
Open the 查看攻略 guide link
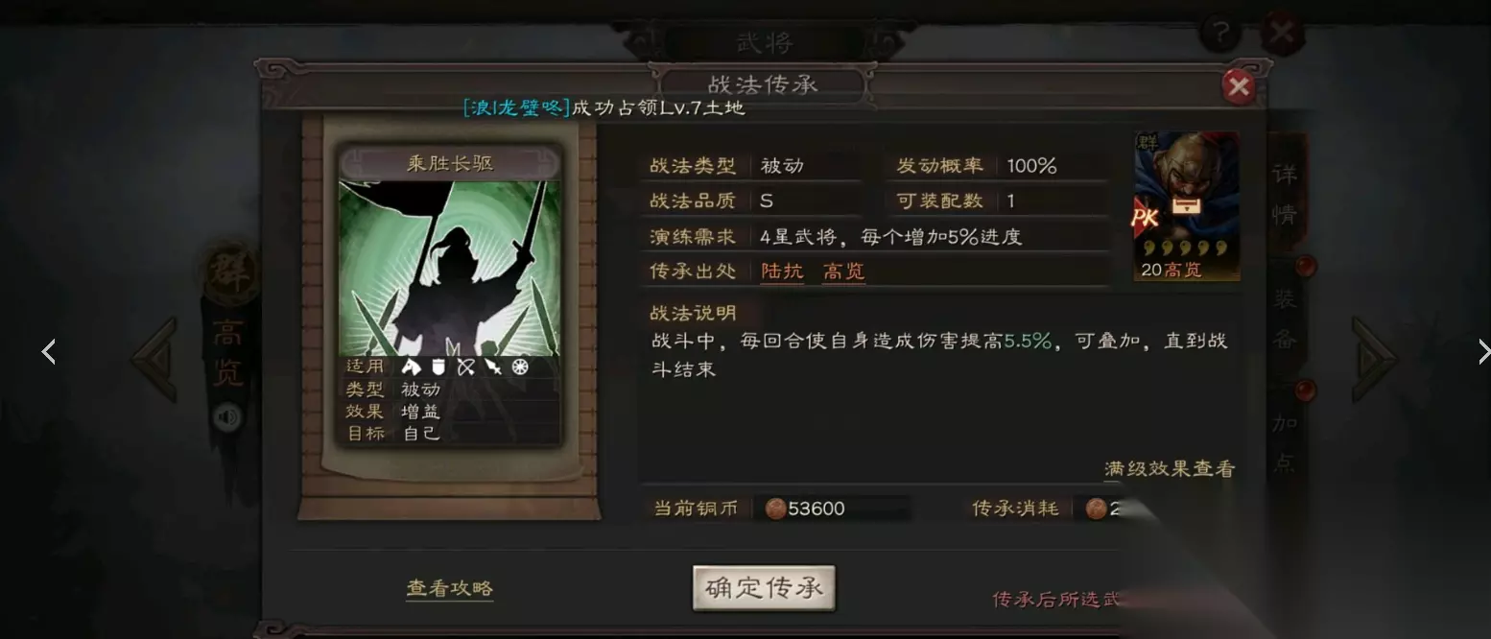(x=449, y=588)
